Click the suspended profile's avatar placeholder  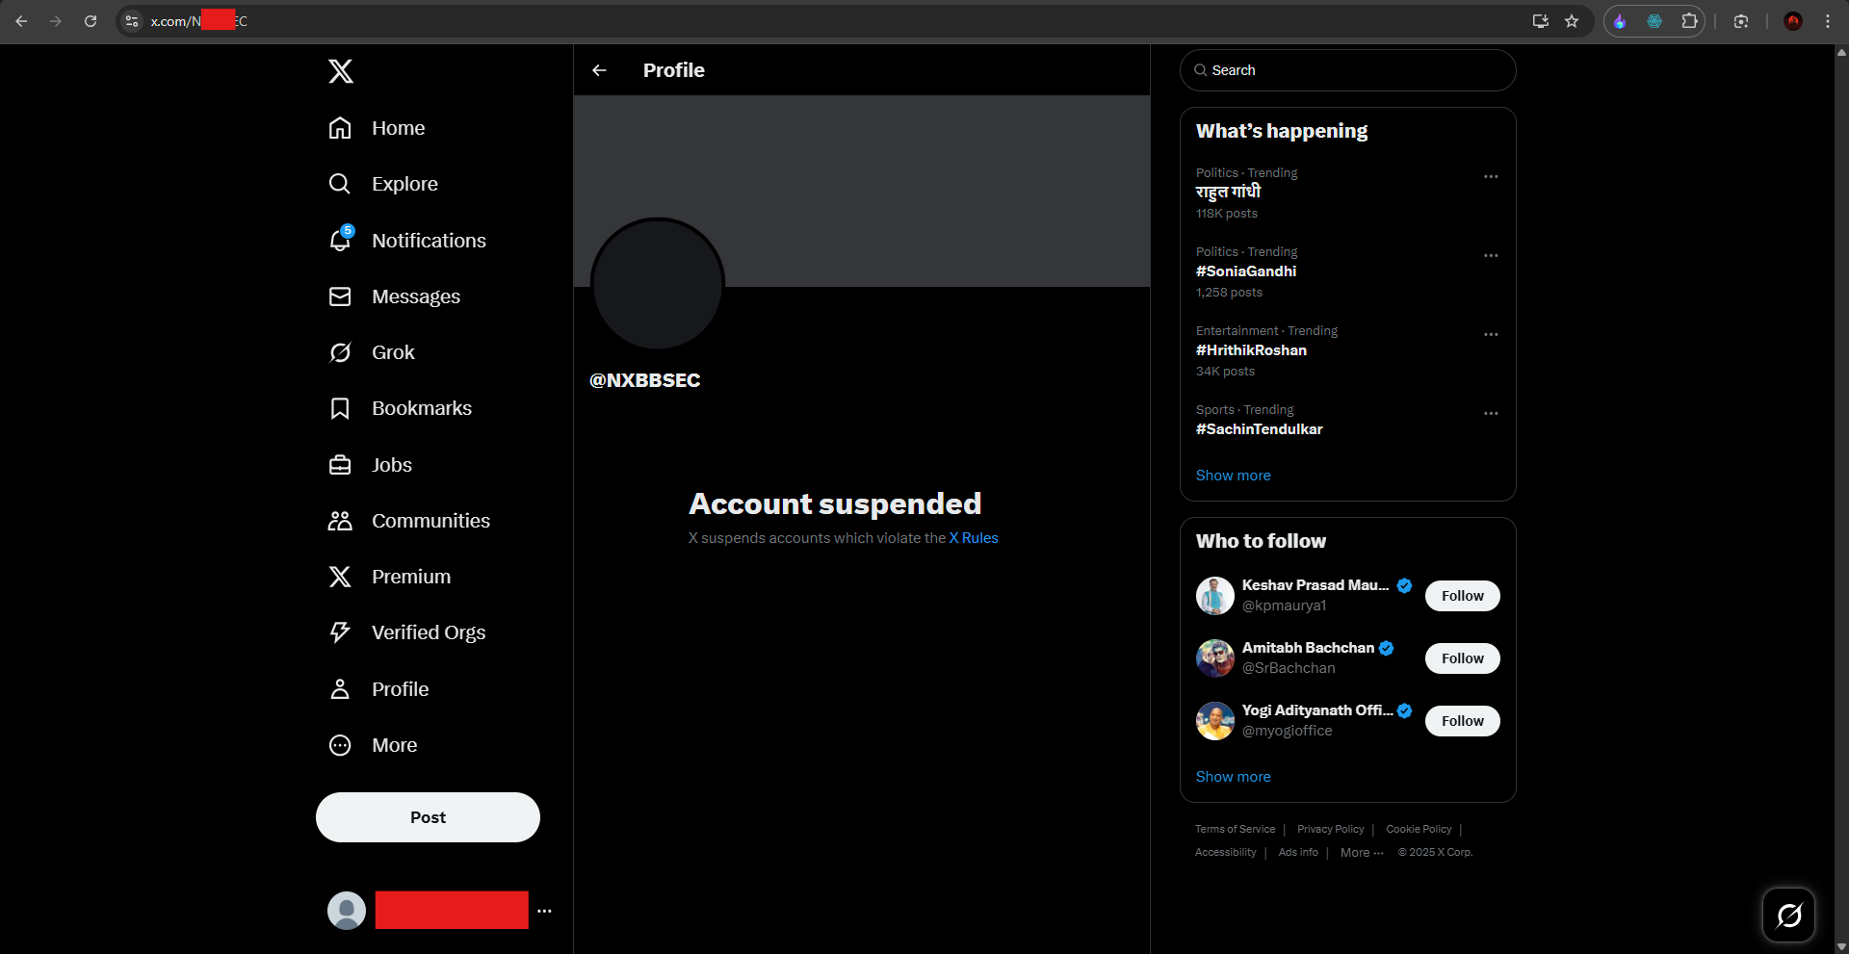click(x=658, y=284)
